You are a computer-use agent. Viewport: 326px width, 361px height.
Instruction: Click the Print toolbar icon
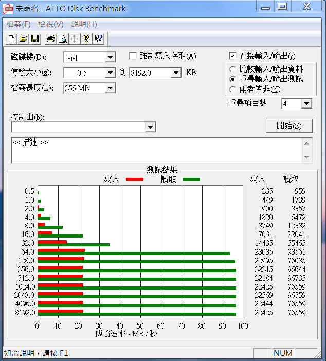pyautogui.click(x=51, y=39)
